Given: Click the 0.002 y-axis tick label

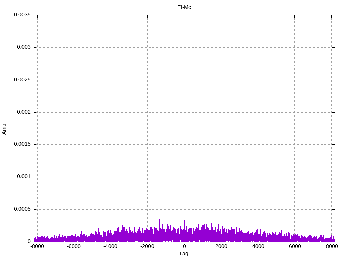Looking at the screenshot, I should coord(24,112).
